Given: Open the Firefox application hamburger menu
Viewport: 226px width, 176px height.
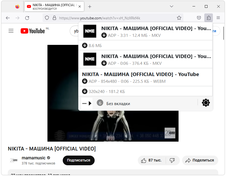Looking at the screenshot, I should point(218,18).
